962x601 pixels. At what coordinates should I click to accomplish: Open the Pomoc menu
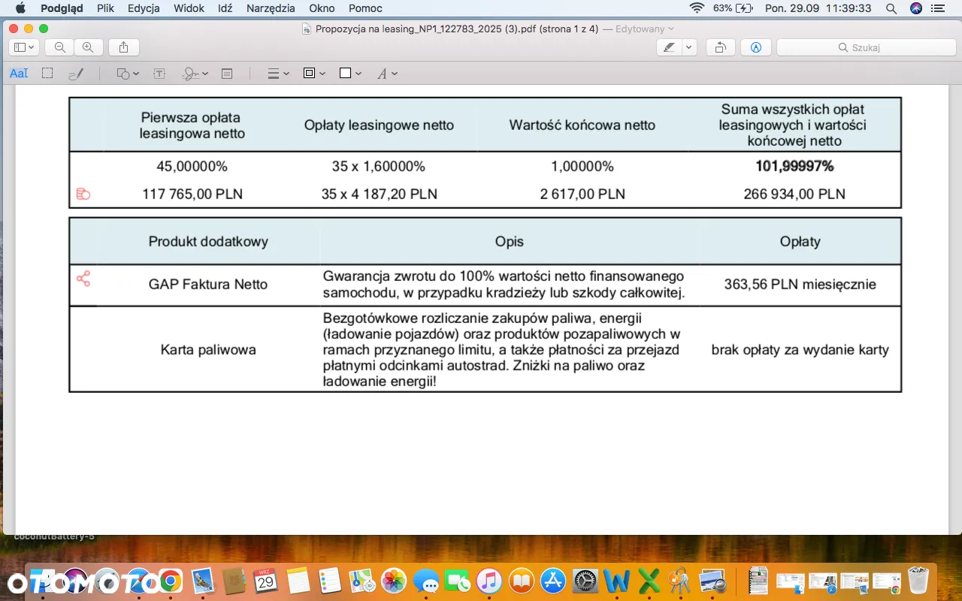point(365,8)
